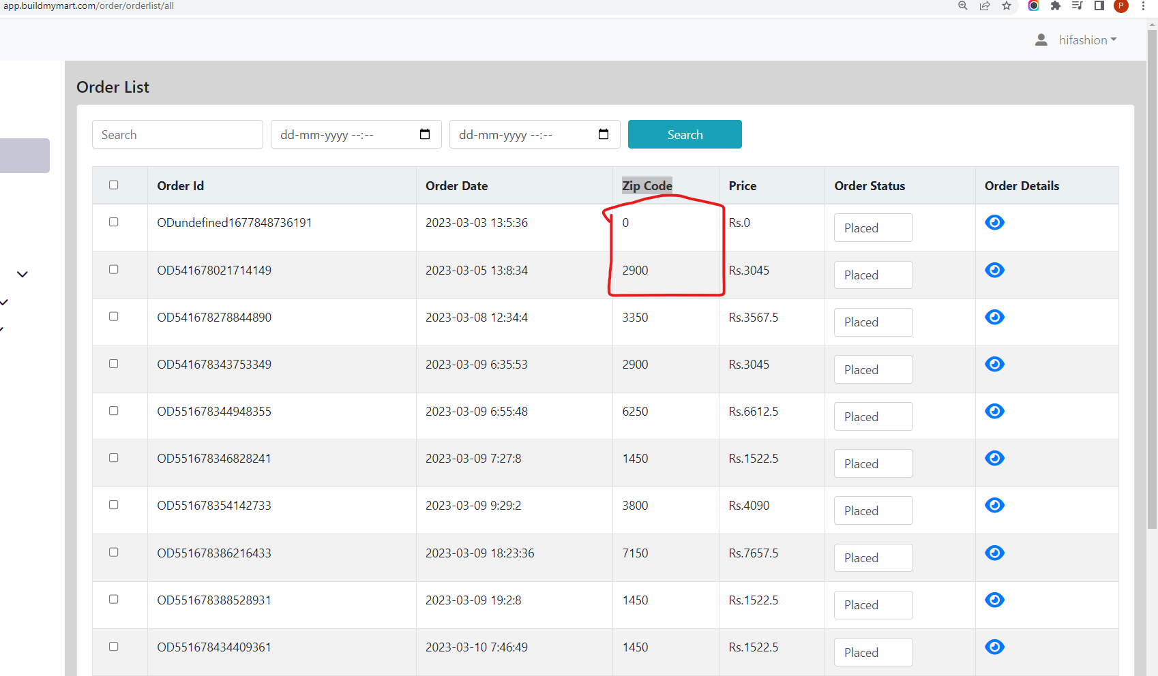Open status dropdown for order OD541678343753349
Viewport: 1158px width, 676px height.
click(x=873, y=369)
